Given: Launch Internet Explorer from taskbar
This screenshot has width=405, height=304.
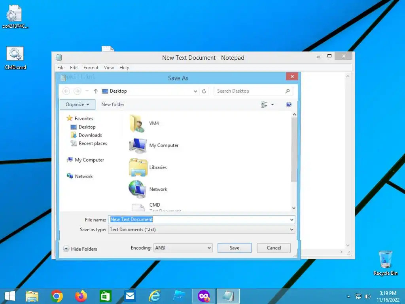Looking at the screenshot, I should (x=155, y=296).
